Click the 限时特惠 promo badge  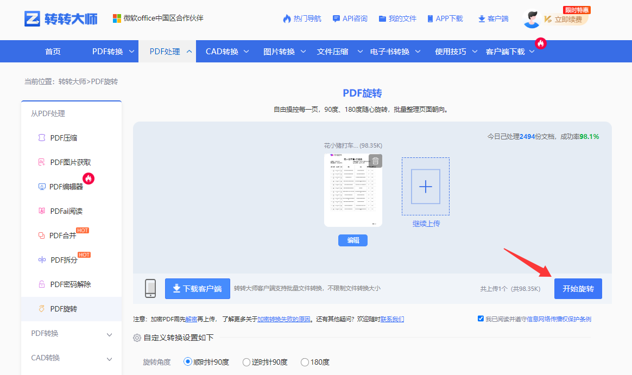point(577,10)
